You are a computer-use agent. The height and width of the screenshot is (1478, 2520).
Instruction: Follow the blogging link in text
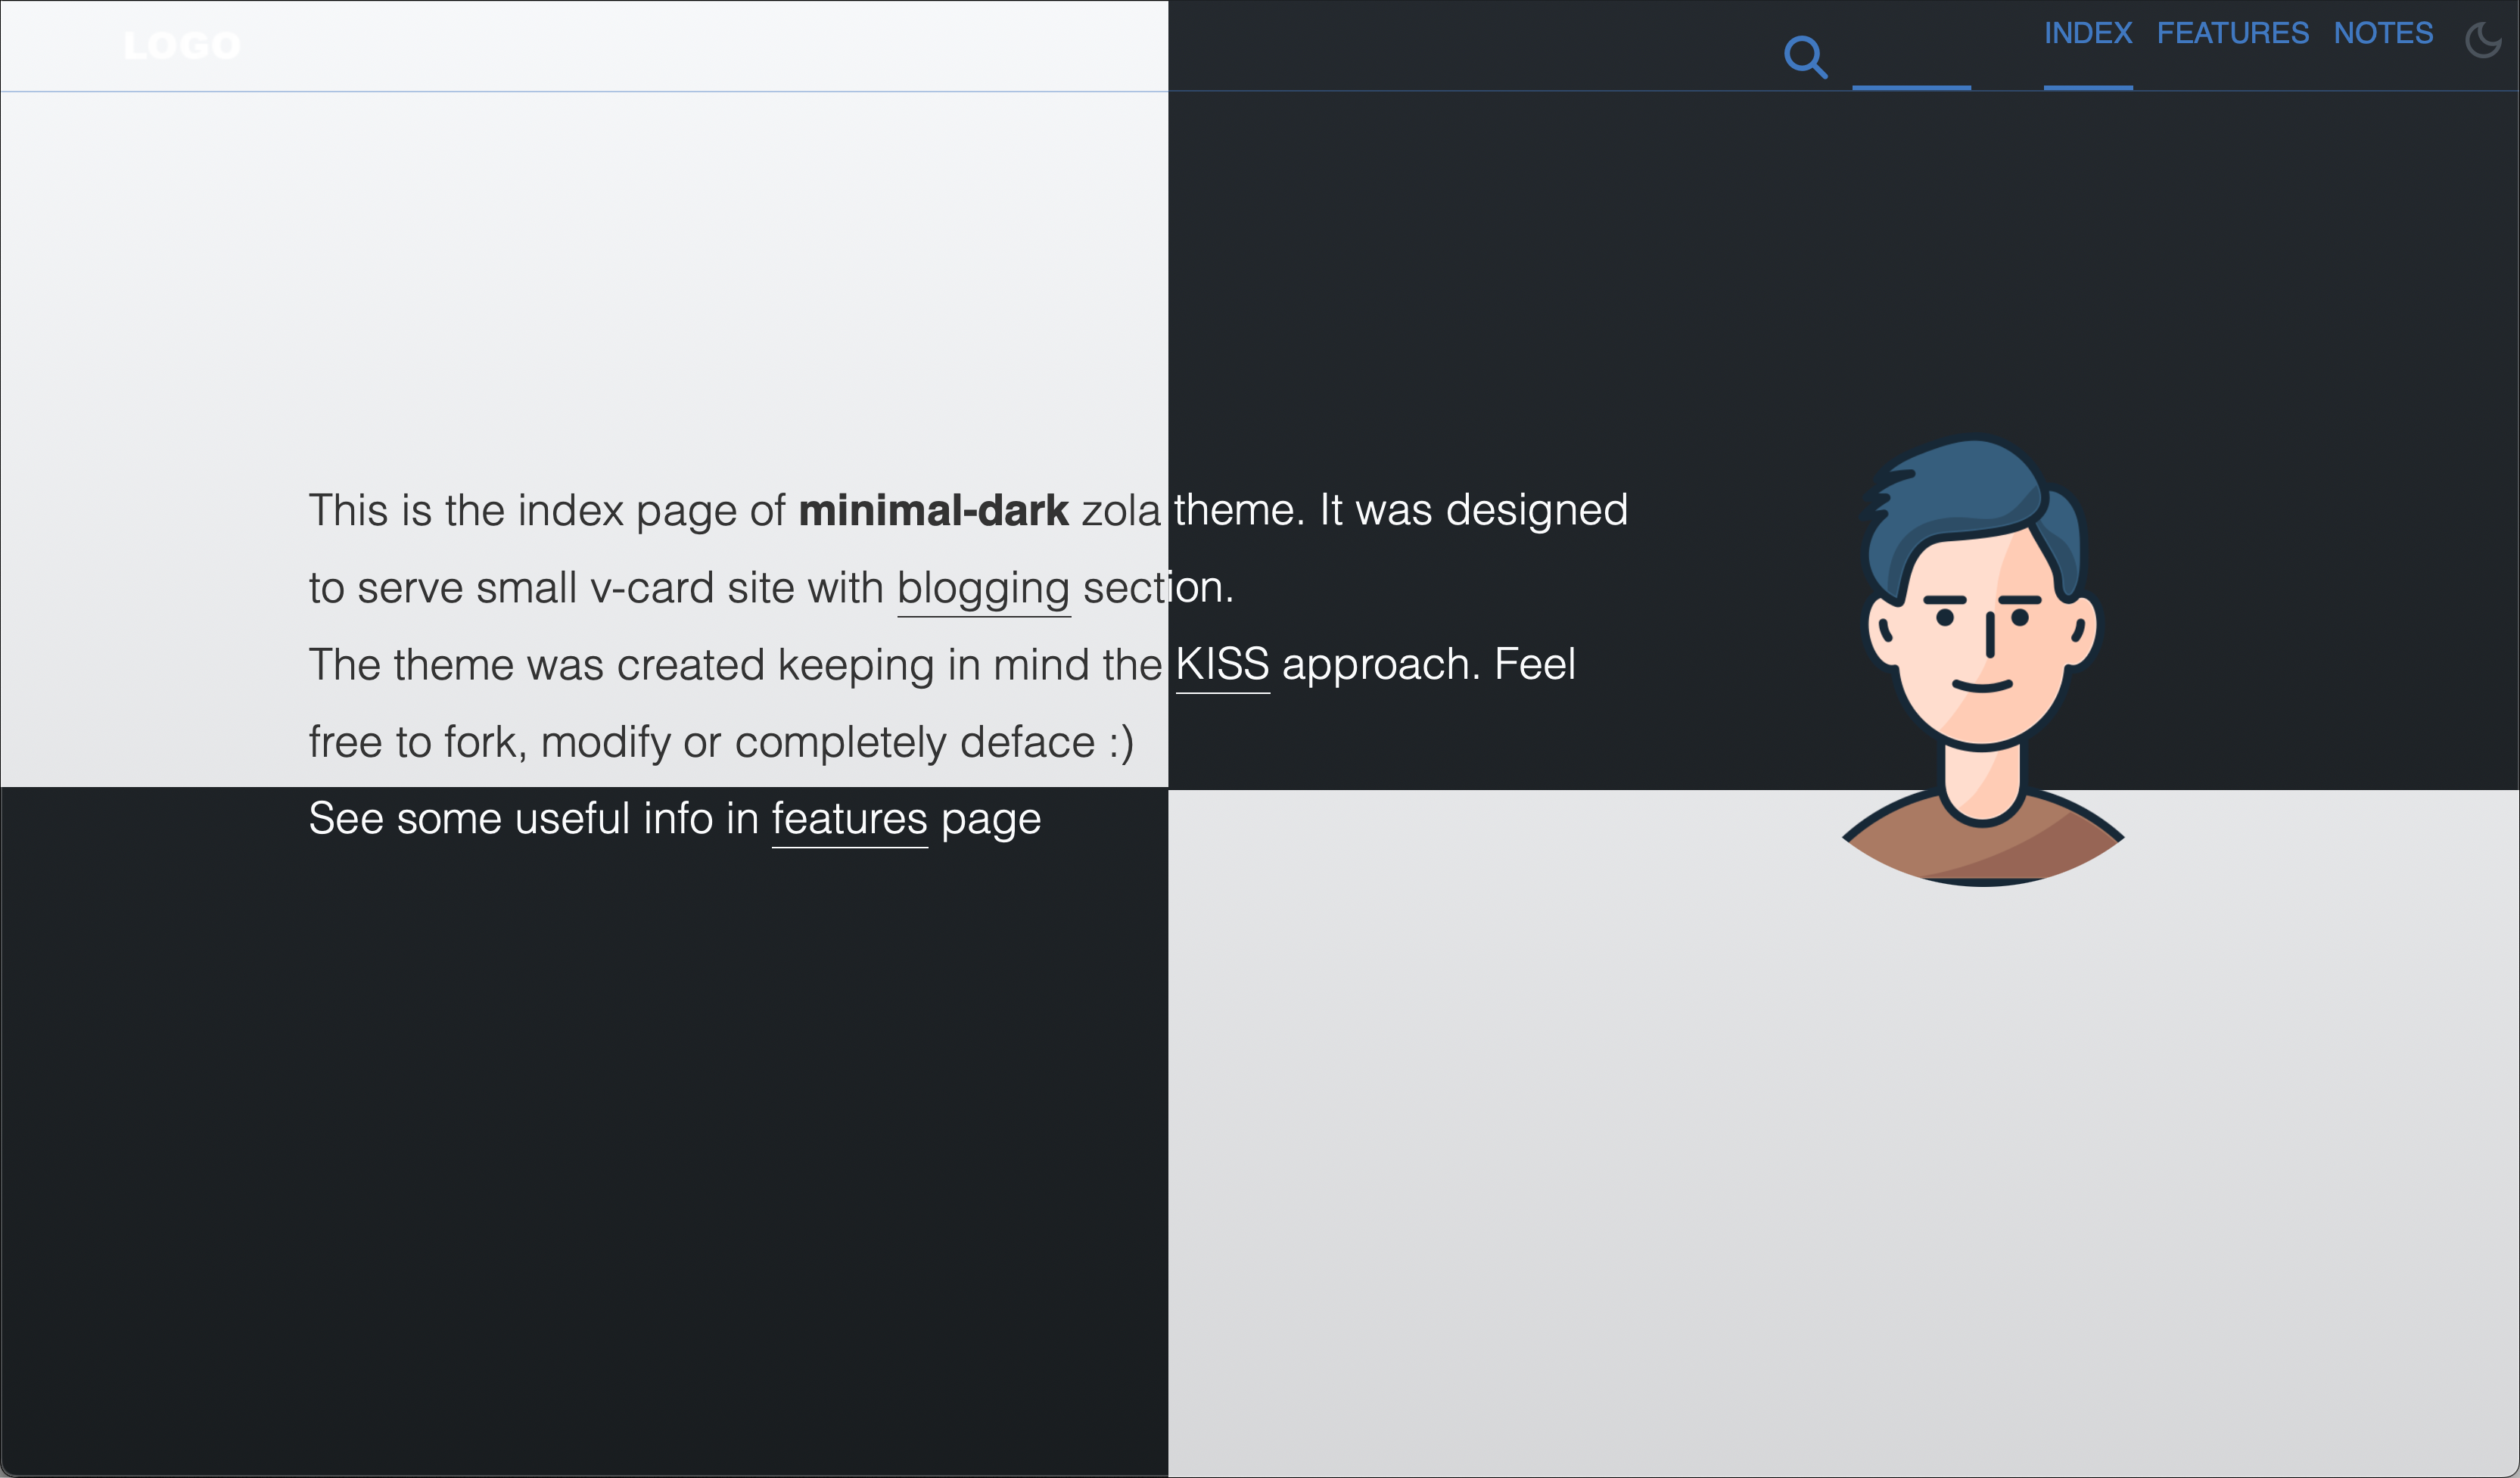[x=983, y=588]
